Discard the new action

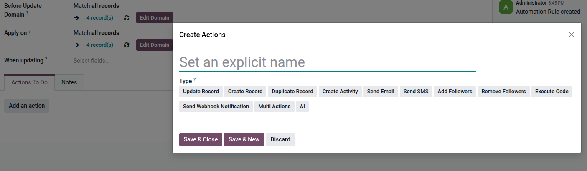280,139
